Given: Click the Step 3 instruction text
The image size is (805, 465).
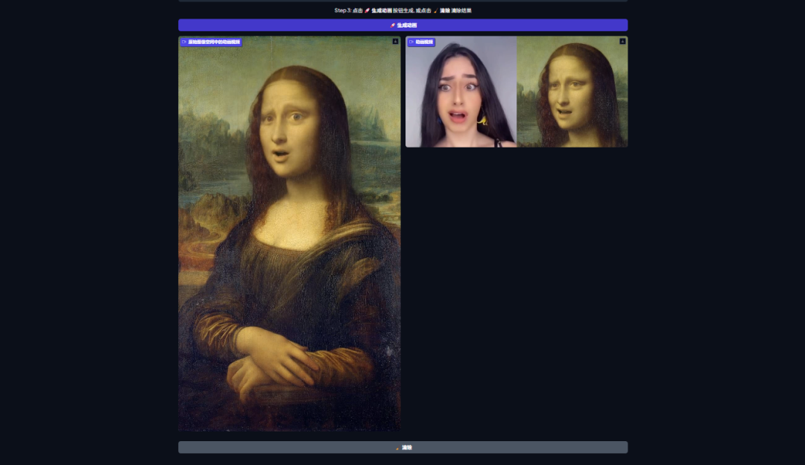Looking at the screenshot, I should click(403, 10).
